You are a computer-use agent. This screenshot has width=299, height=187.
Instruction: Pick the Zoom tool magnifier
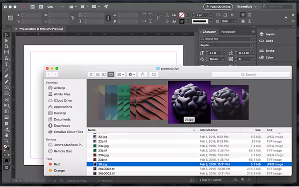click(7, 141)
